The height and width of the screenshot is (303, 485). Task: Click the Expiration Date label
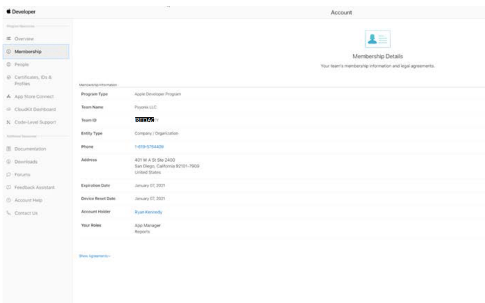pyautogui.click(x=96, y=186)
